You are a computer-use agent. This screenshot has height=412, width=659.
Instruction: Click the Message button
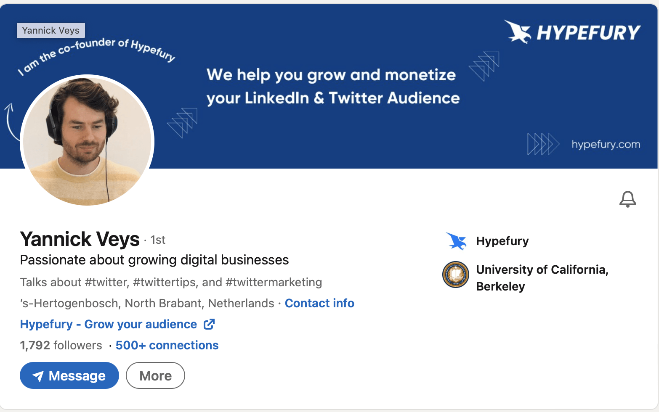point(69,375)
